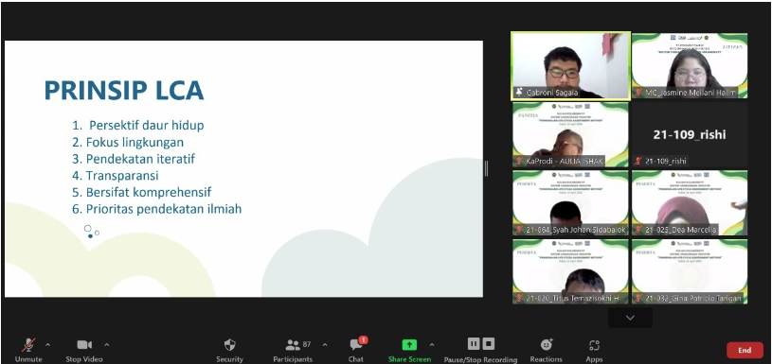Open the Reactions smiley icon
Screen dimensions: 772x364
pos(547,344)
